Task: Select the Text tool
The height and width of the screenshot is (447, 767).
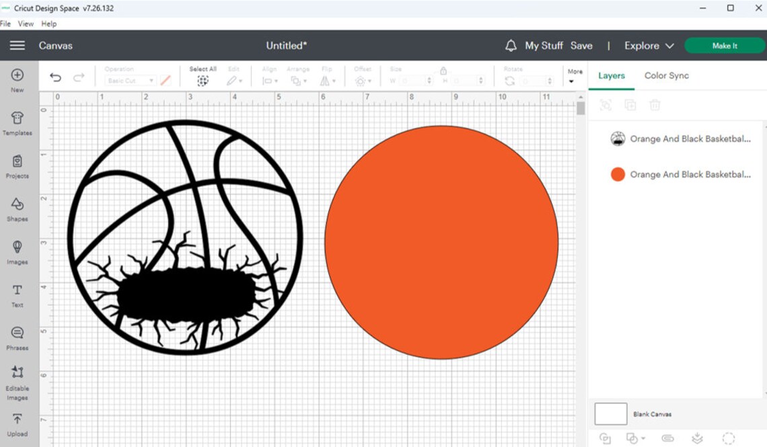Action: [17, 296]
